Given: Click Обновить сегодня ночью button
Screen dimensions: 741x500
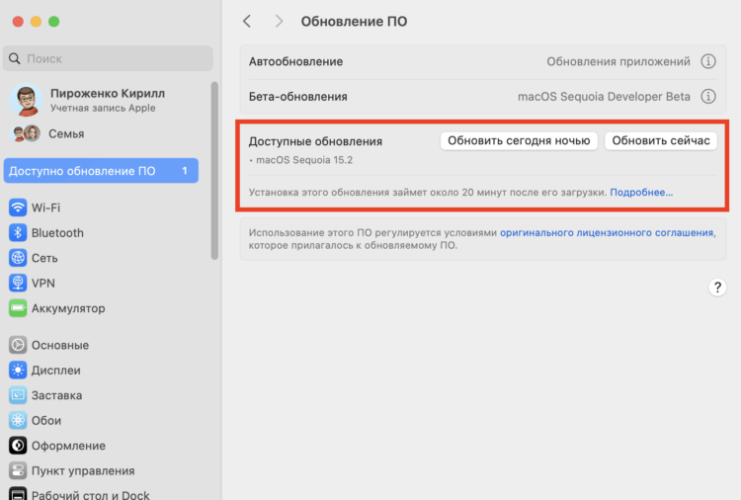Looking at the screenshot, I should [519, 141].
